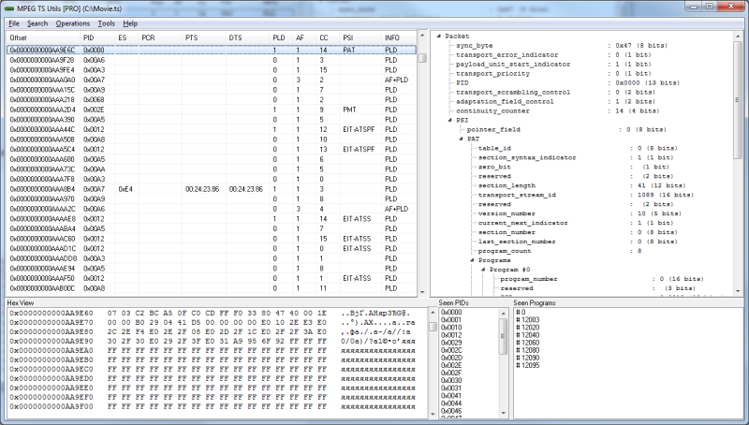Viewport: 749px width, 425px height.
Task: Click the Hex View scroll down arrow
Action: [x=432, y=414]
